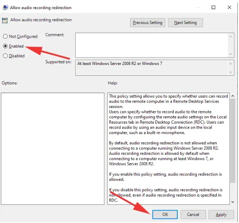Click the Help pane scrollbar thumb
Viewport: 239px width, 223px height.
[x=233, y=141]
